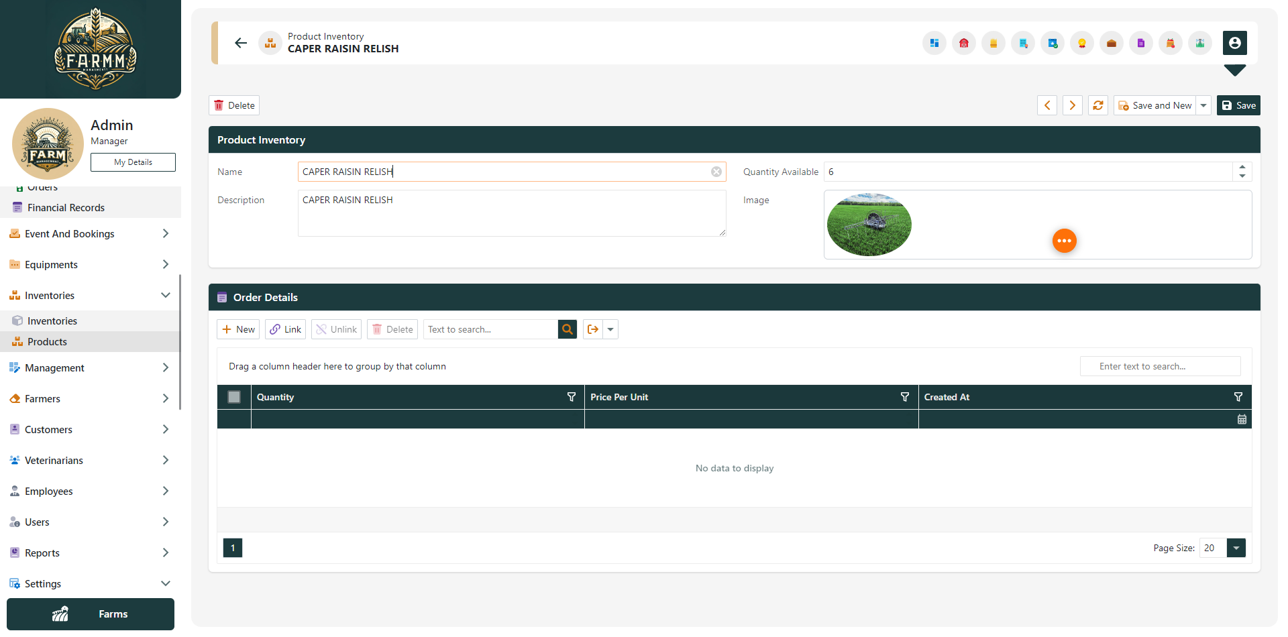The width and height of the screenshot is (1288, 637).
Task: Click the Delete button above Product Inventory
Action: coord(233,105)
